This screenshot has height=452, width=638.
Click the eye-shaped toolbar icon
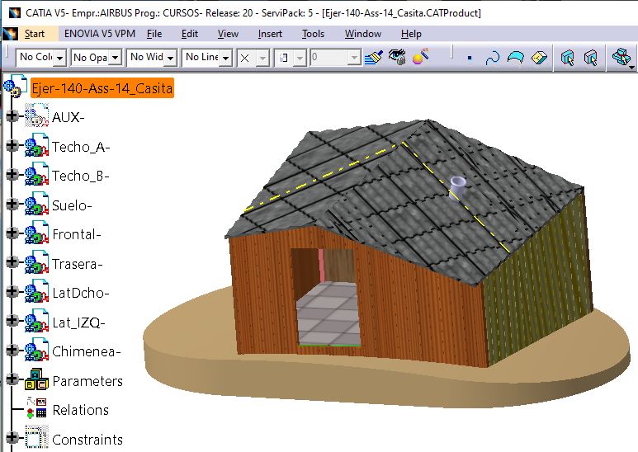[398, 58]
